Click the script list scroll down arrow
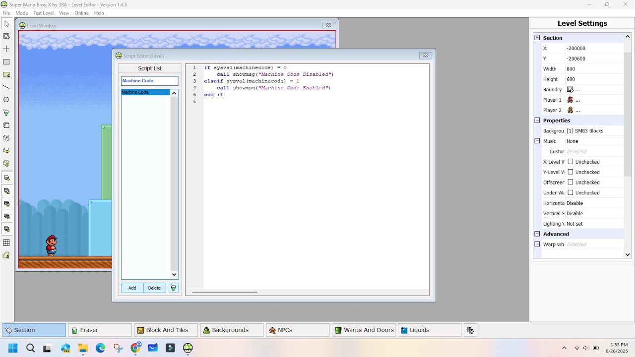The width and height of the screenshot is (635, 357). coord(174,275)
